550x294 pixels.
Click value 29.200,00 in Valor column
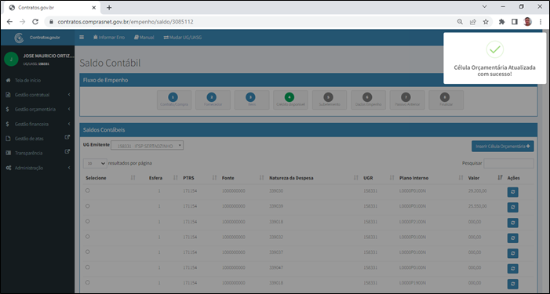pyautogui.click(x=477, y=191)
